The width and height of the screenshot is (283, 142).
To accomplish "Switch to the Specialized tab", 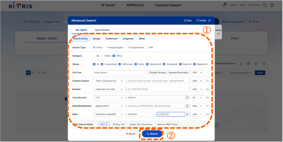I will coord(102,30).
